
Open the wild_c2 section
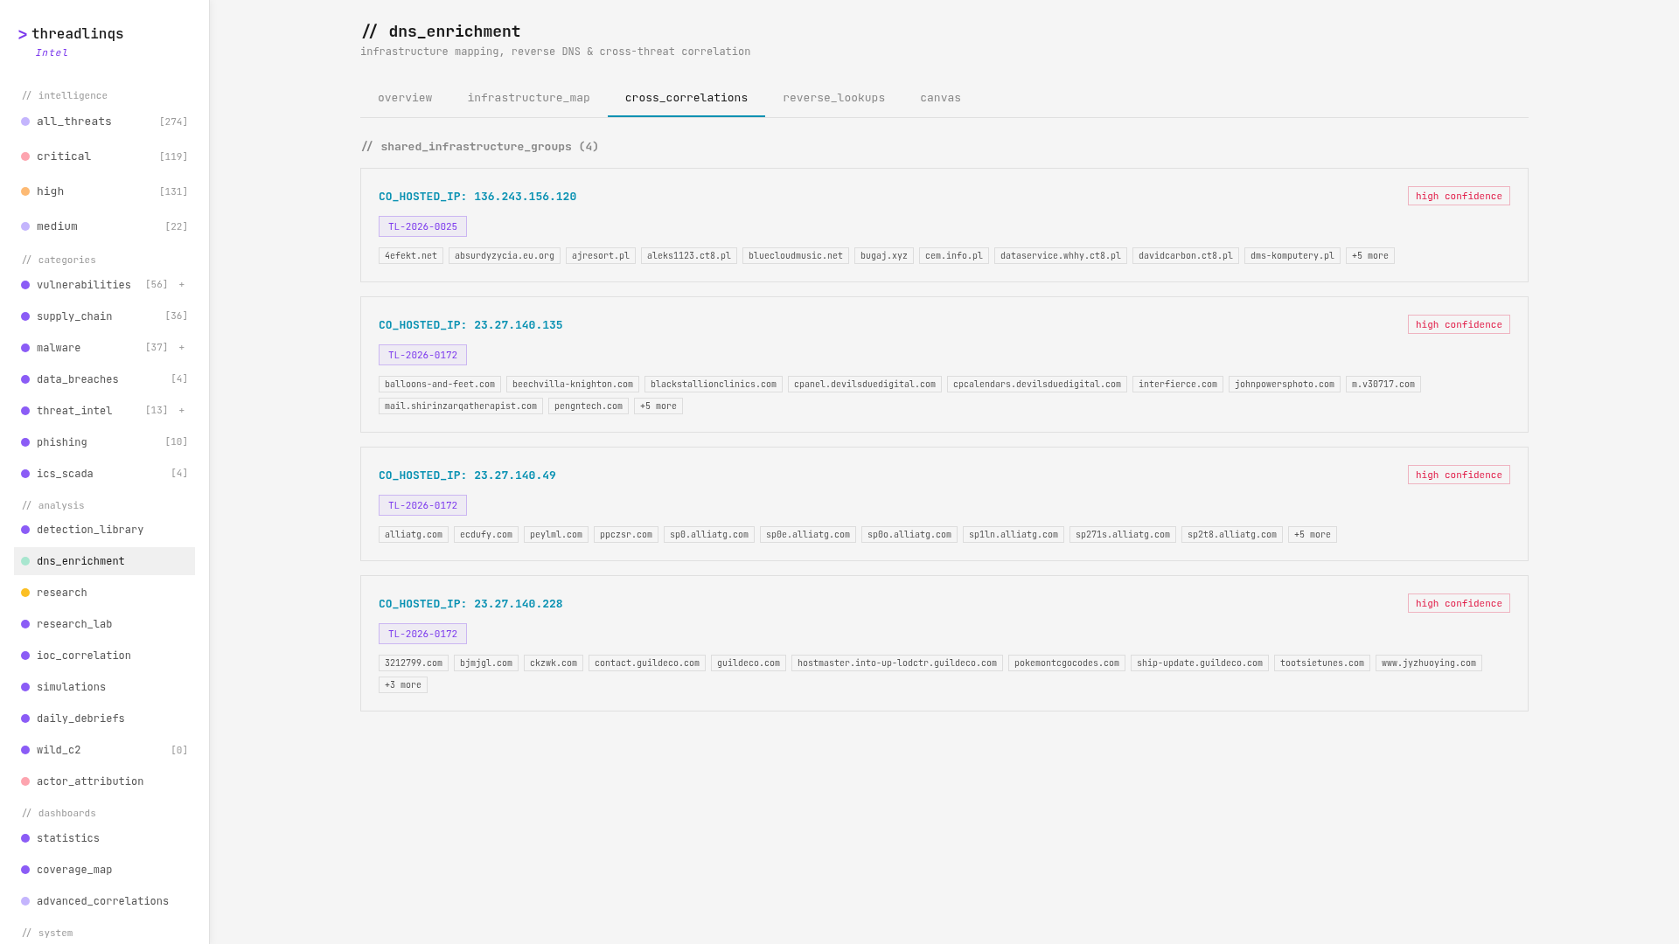(x=59, y=750)
